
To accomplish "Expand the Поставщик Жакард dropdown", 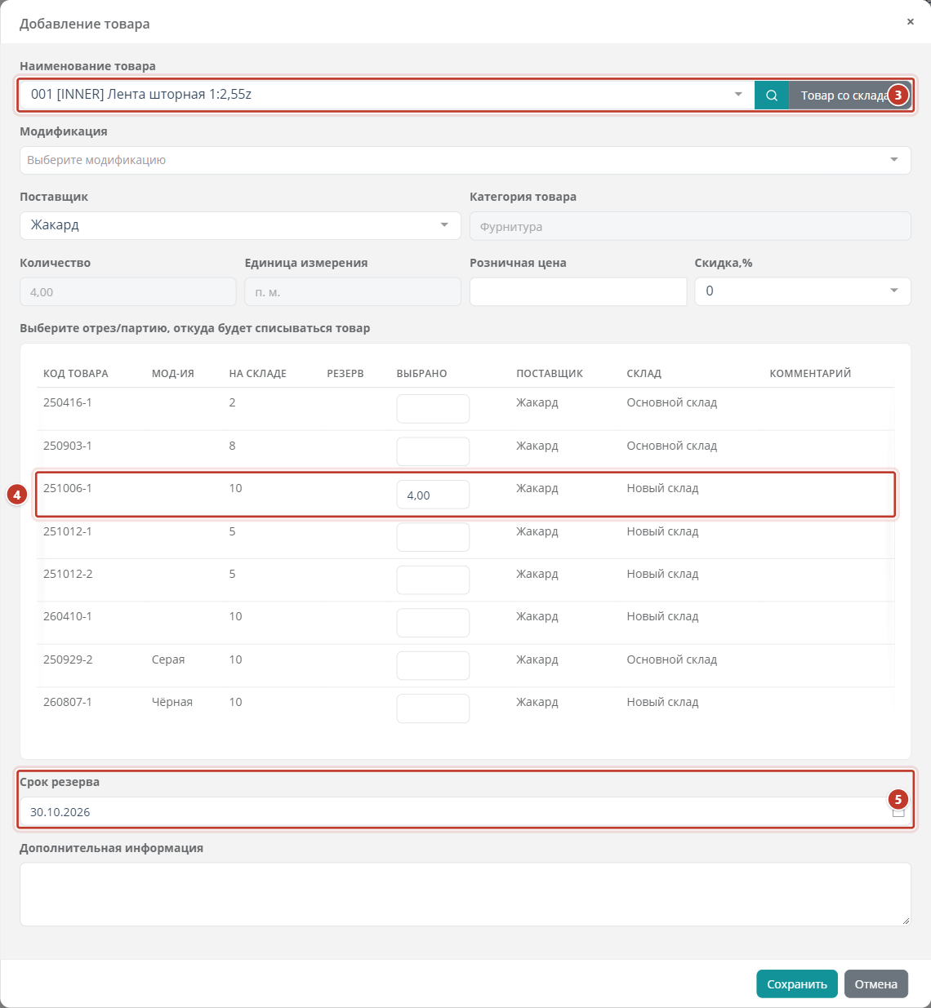I will [240, 225].
